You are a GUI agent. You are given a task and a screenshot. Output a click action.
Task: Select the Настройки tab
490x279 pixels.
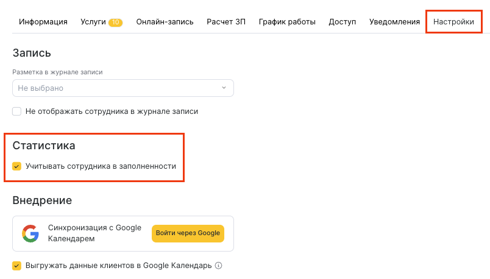(x=453, y=22)
